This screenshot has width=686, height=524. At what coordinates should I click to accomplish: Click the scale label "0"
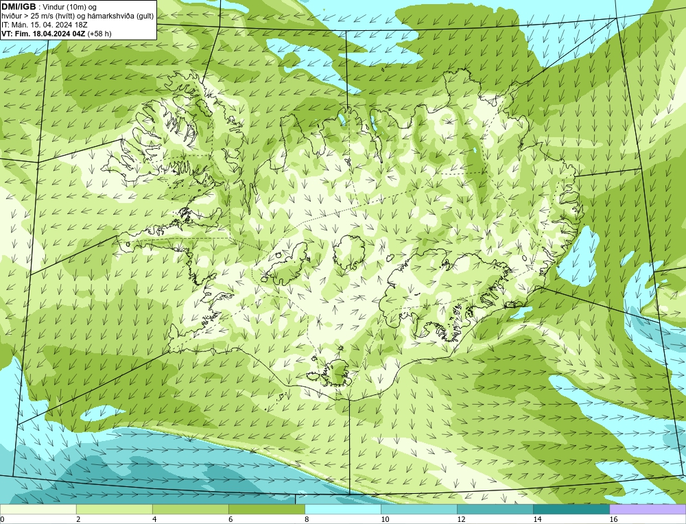(2, 519)
